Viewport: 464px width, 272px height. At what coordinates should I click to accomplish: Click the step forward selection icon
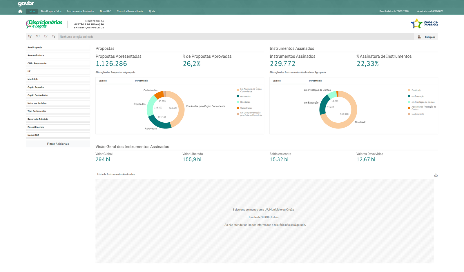pos(46,37)
